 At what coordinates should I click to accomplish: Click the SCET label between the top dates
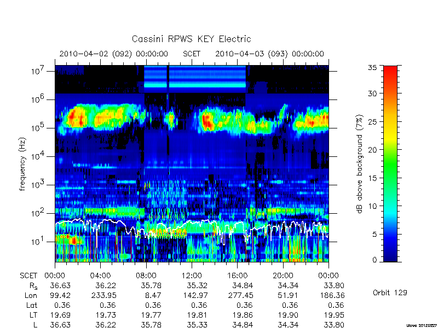[192, 54]
